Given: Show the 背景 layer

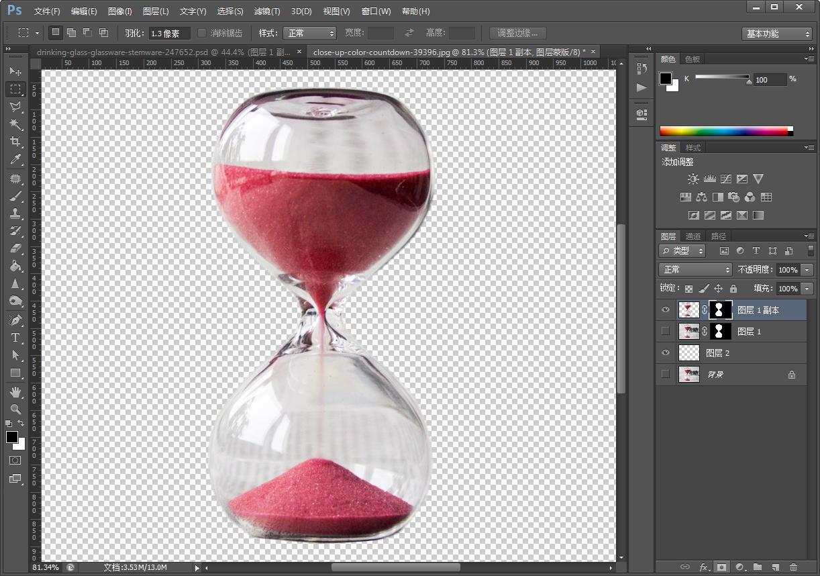Looking at the screenshot, I should (x=666, y=374).
